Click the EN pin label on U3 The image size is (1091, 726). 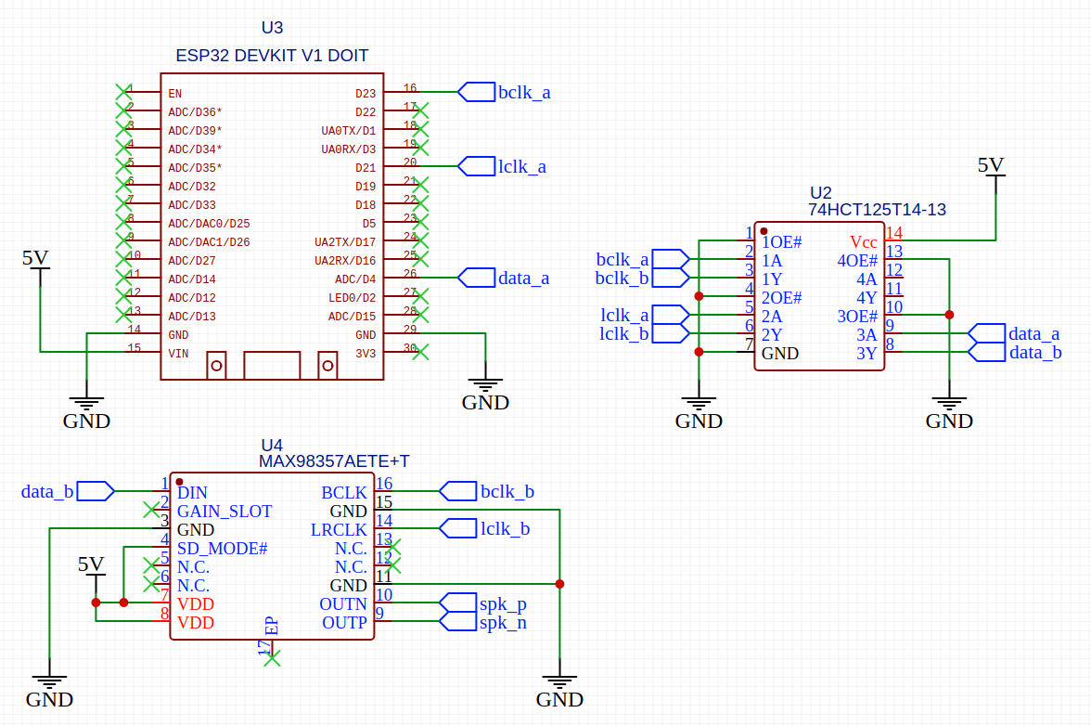[x=174, y=93]
